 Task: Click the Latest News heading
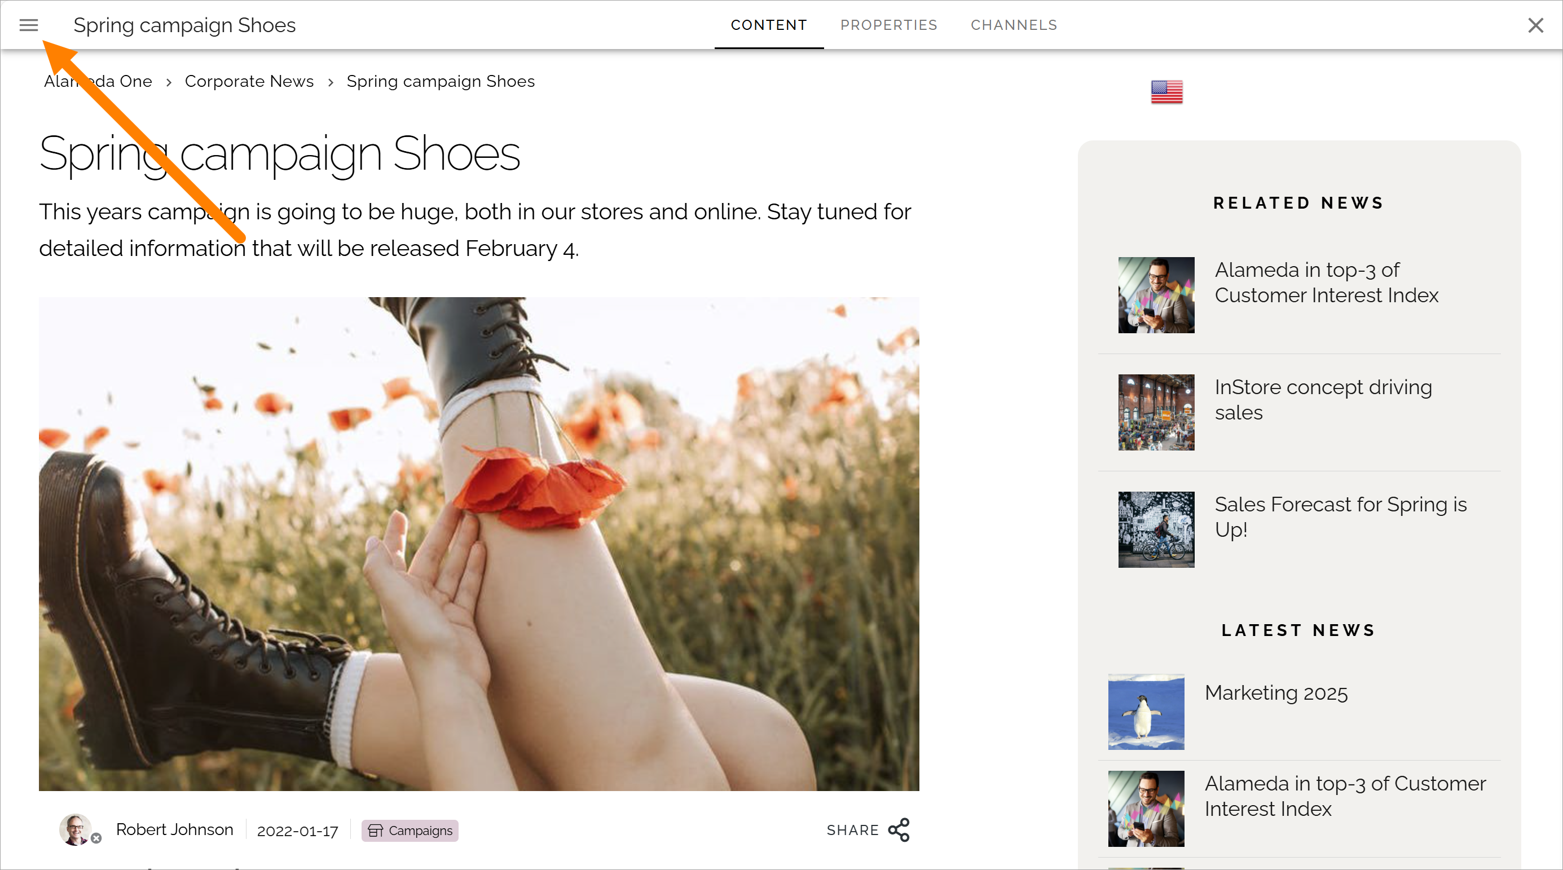click(x=1298, y=630)
